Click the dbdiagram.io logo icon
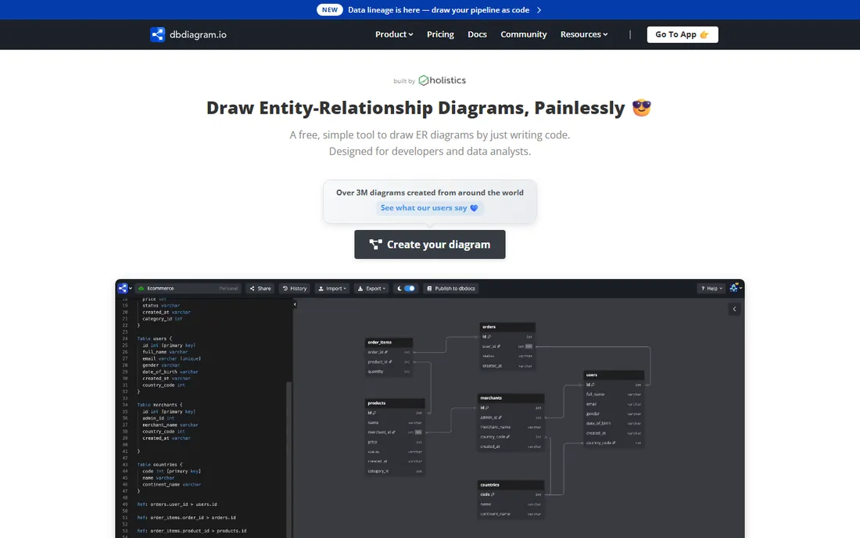This screenshot has width=860, height=538. [157, 34]
